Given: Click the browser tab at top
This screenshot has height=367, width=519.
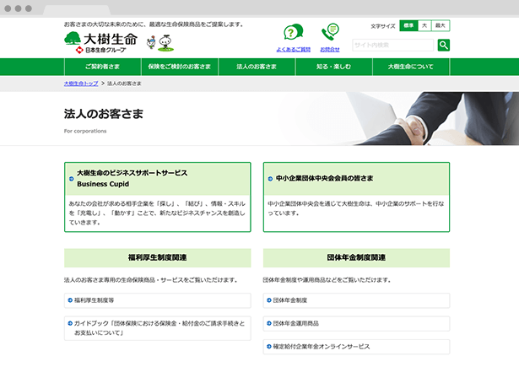Looking at the screenshot, I should click(77, 10).
